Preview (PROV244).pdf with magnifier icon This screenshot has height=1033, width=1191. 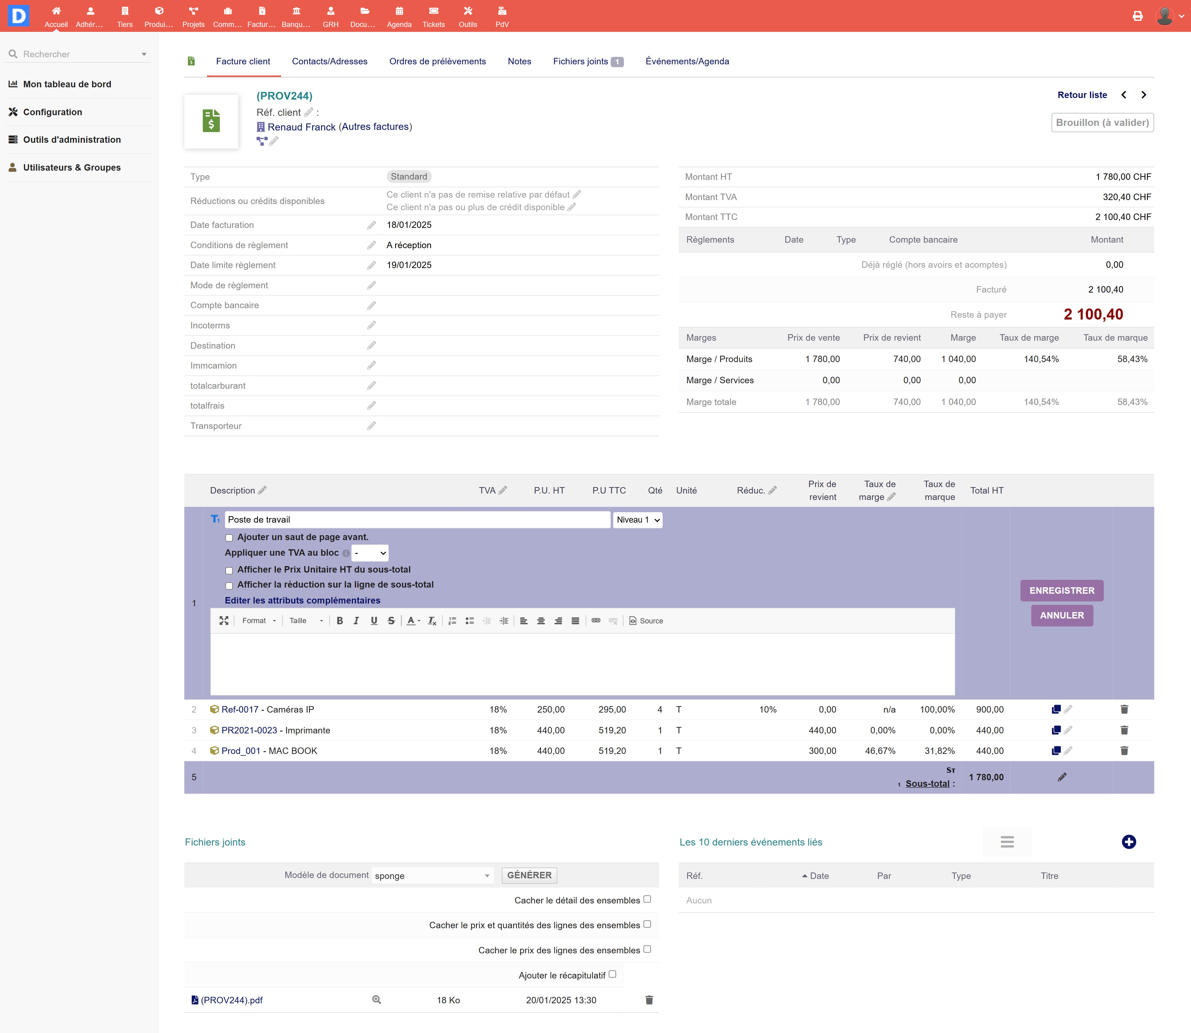(376, 1000)
